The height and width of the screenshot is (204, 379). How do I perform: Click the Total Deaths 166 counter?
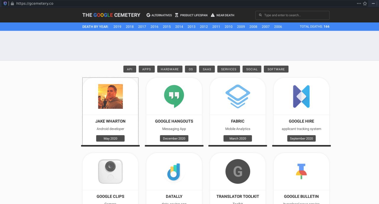tap(314, 27)
